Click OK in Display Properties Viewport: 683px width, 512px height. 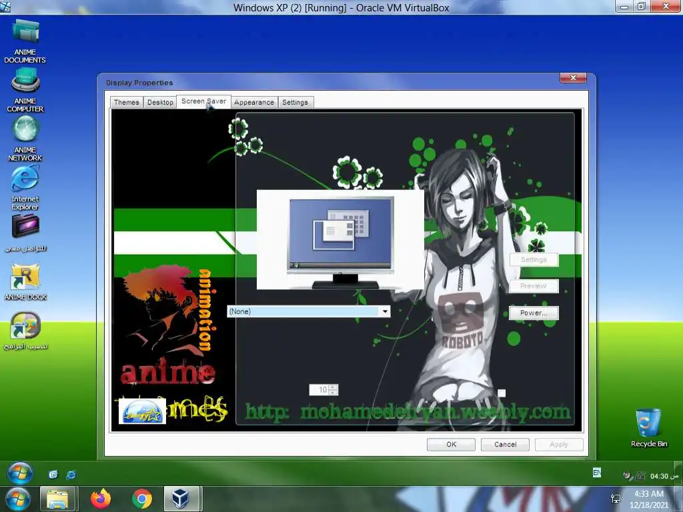click(x=451, y=444)
